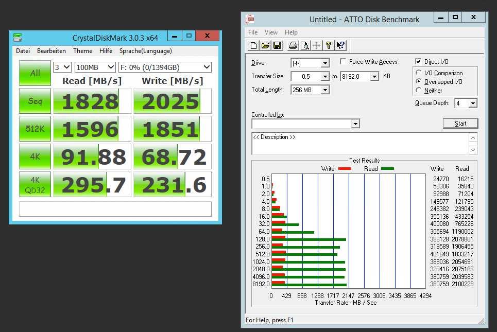
Task: Click CrystalDiskMark title bar app icon
Action: tap(18, 38)
